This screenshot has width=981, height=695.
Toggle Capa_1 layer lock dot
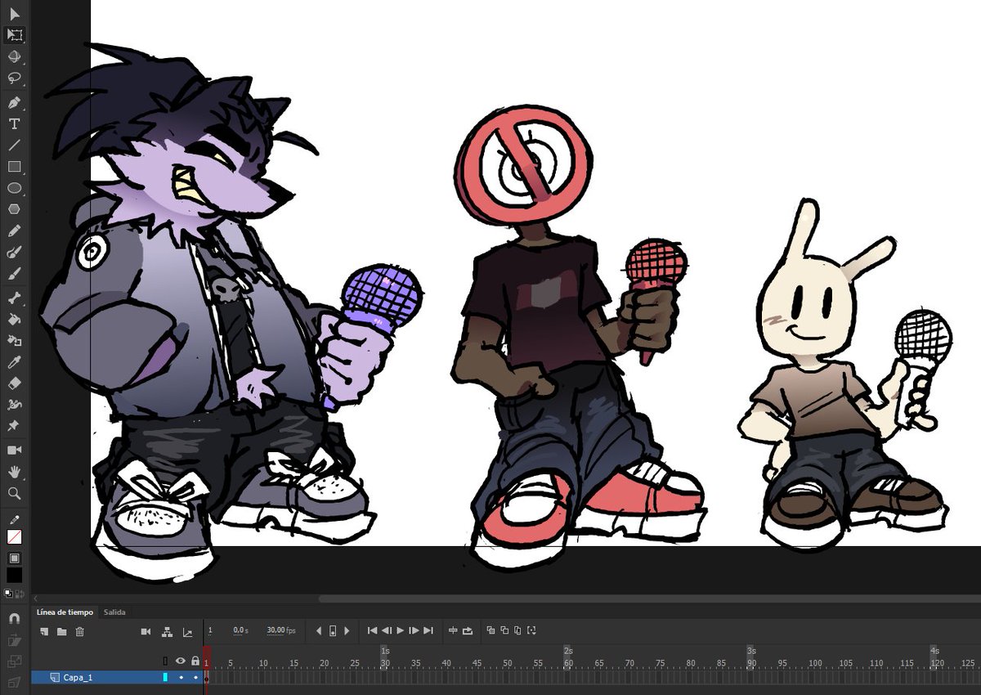tap(195, 677)
